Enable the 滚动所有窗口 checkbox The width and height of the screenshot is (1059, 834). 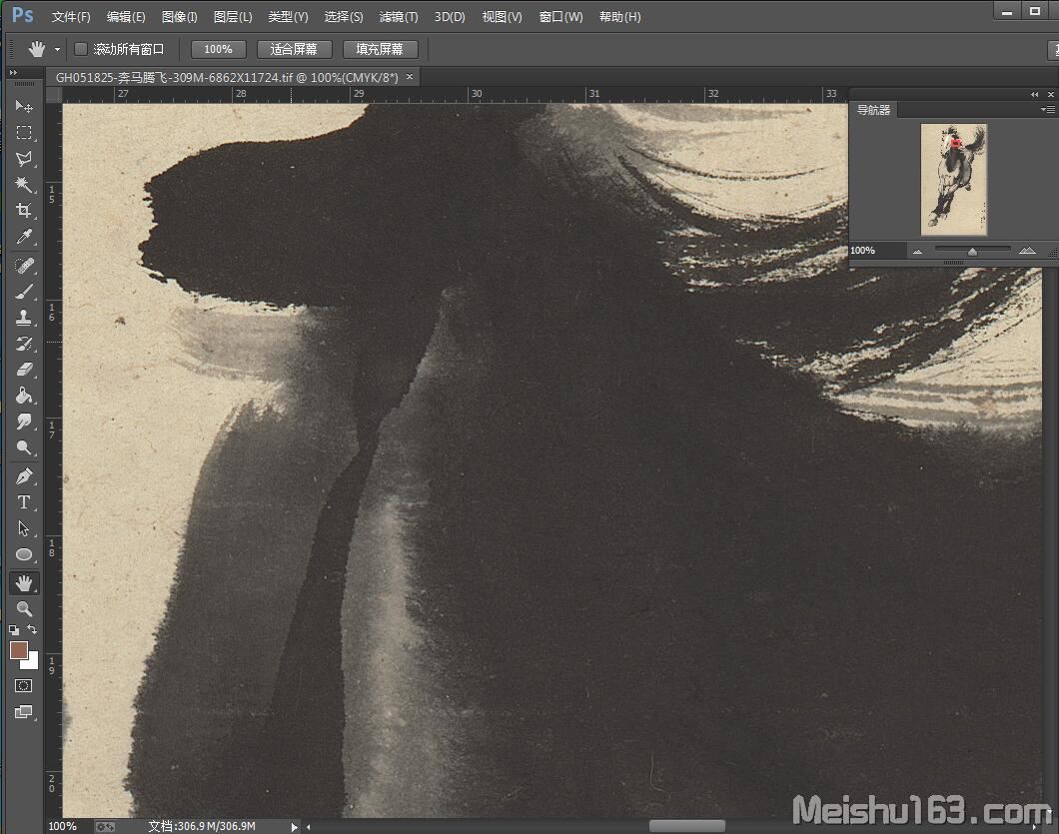(80, 49)
